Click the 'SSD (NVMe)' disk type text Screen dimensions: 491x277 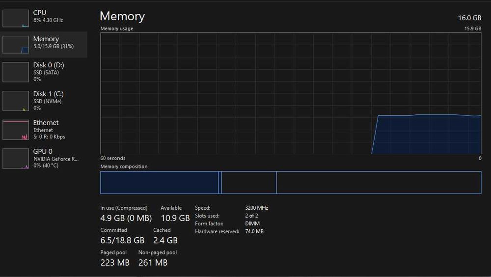coord(47,101)
